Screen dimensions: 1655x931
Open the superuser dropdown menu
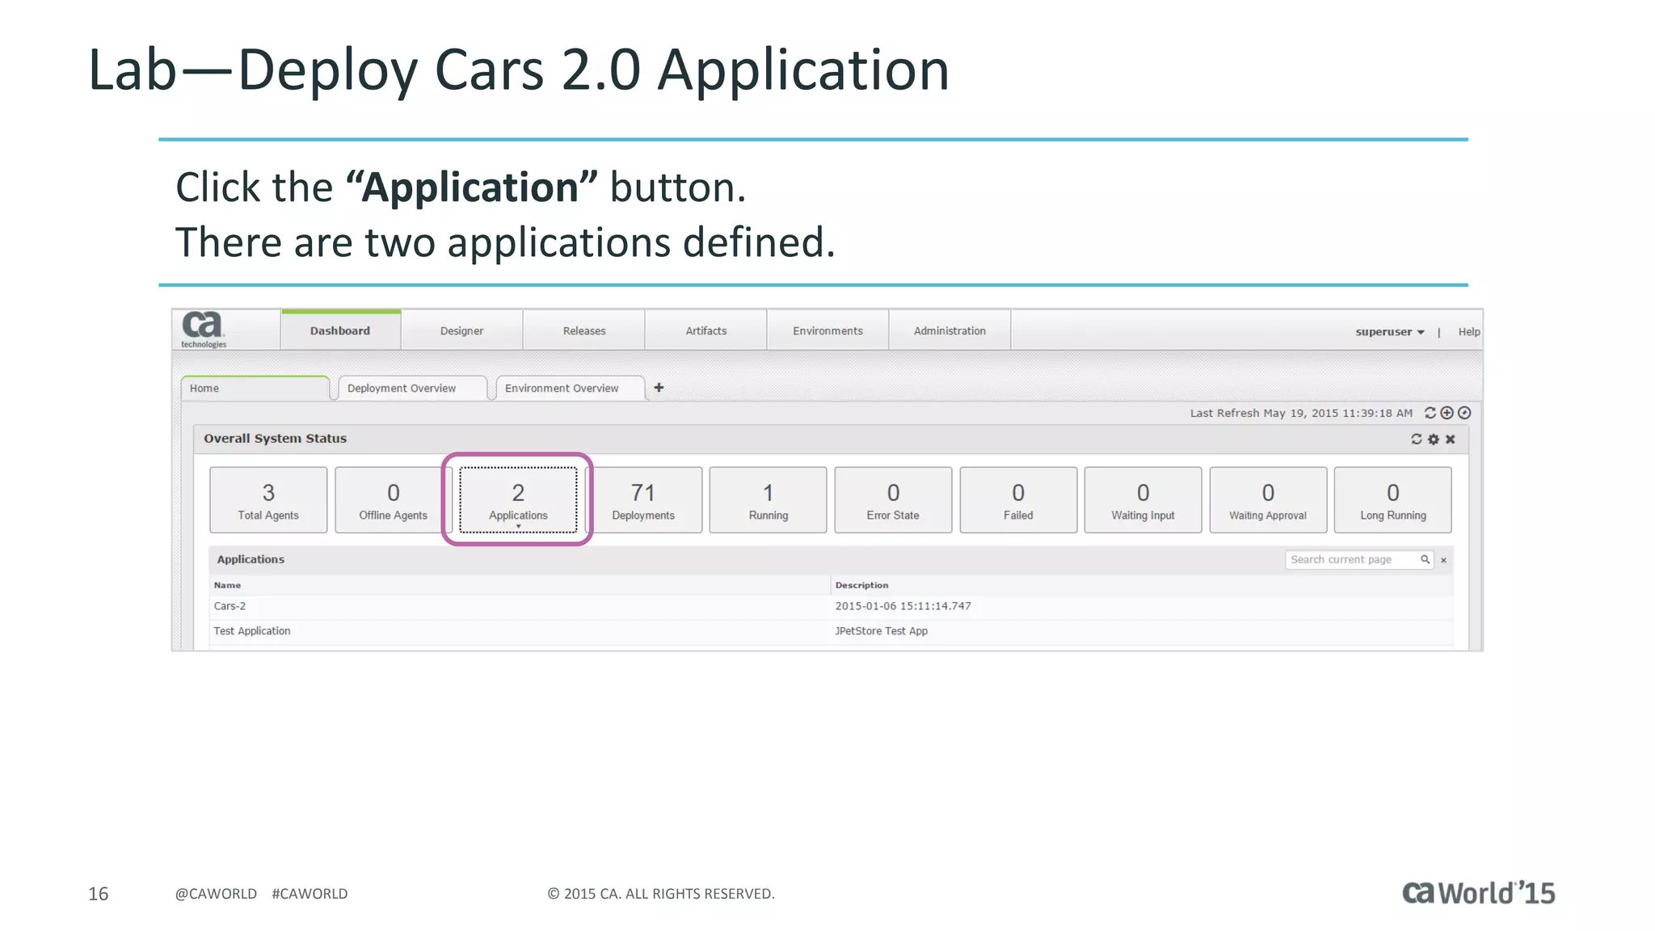point(1390,332)
